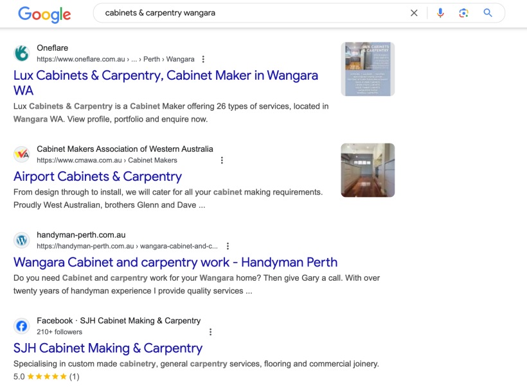Click the Oneflare site favicon
527x392 pixels.
tap(22, 53)
